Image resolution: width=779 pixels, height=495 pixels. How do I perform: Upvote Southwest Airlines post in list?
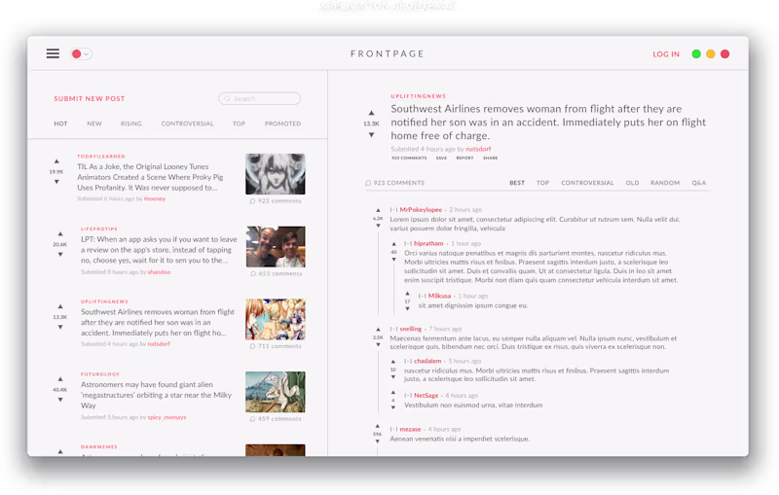(x=60, y=306)
